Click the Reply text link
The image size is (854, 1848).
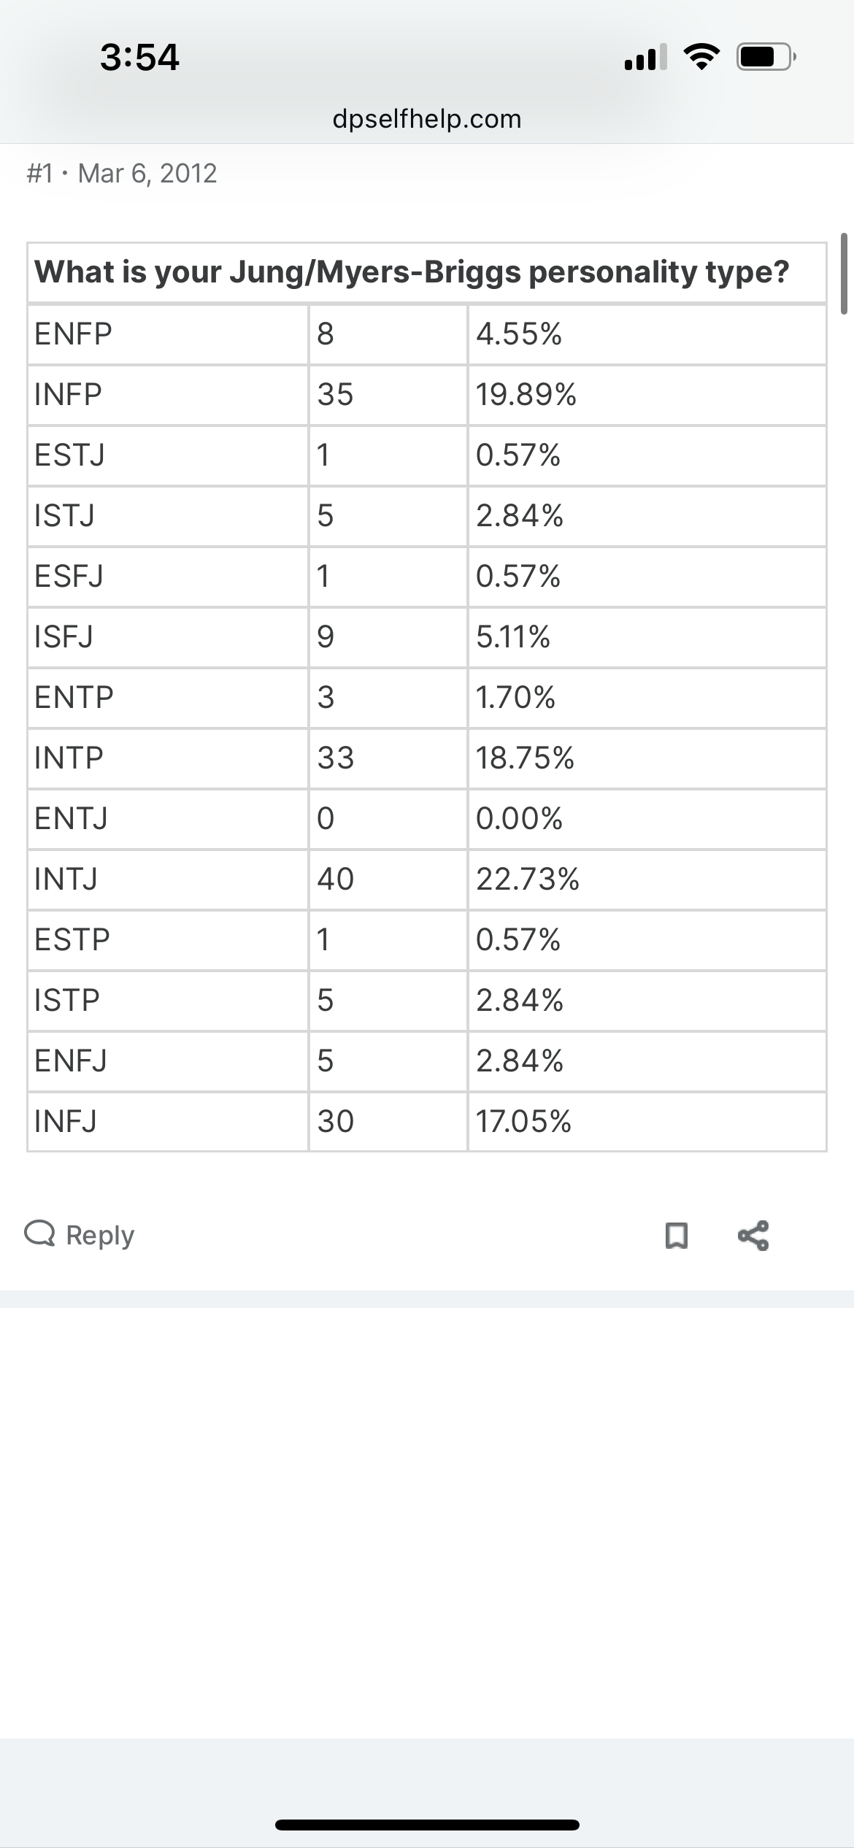click(100, 1235)
